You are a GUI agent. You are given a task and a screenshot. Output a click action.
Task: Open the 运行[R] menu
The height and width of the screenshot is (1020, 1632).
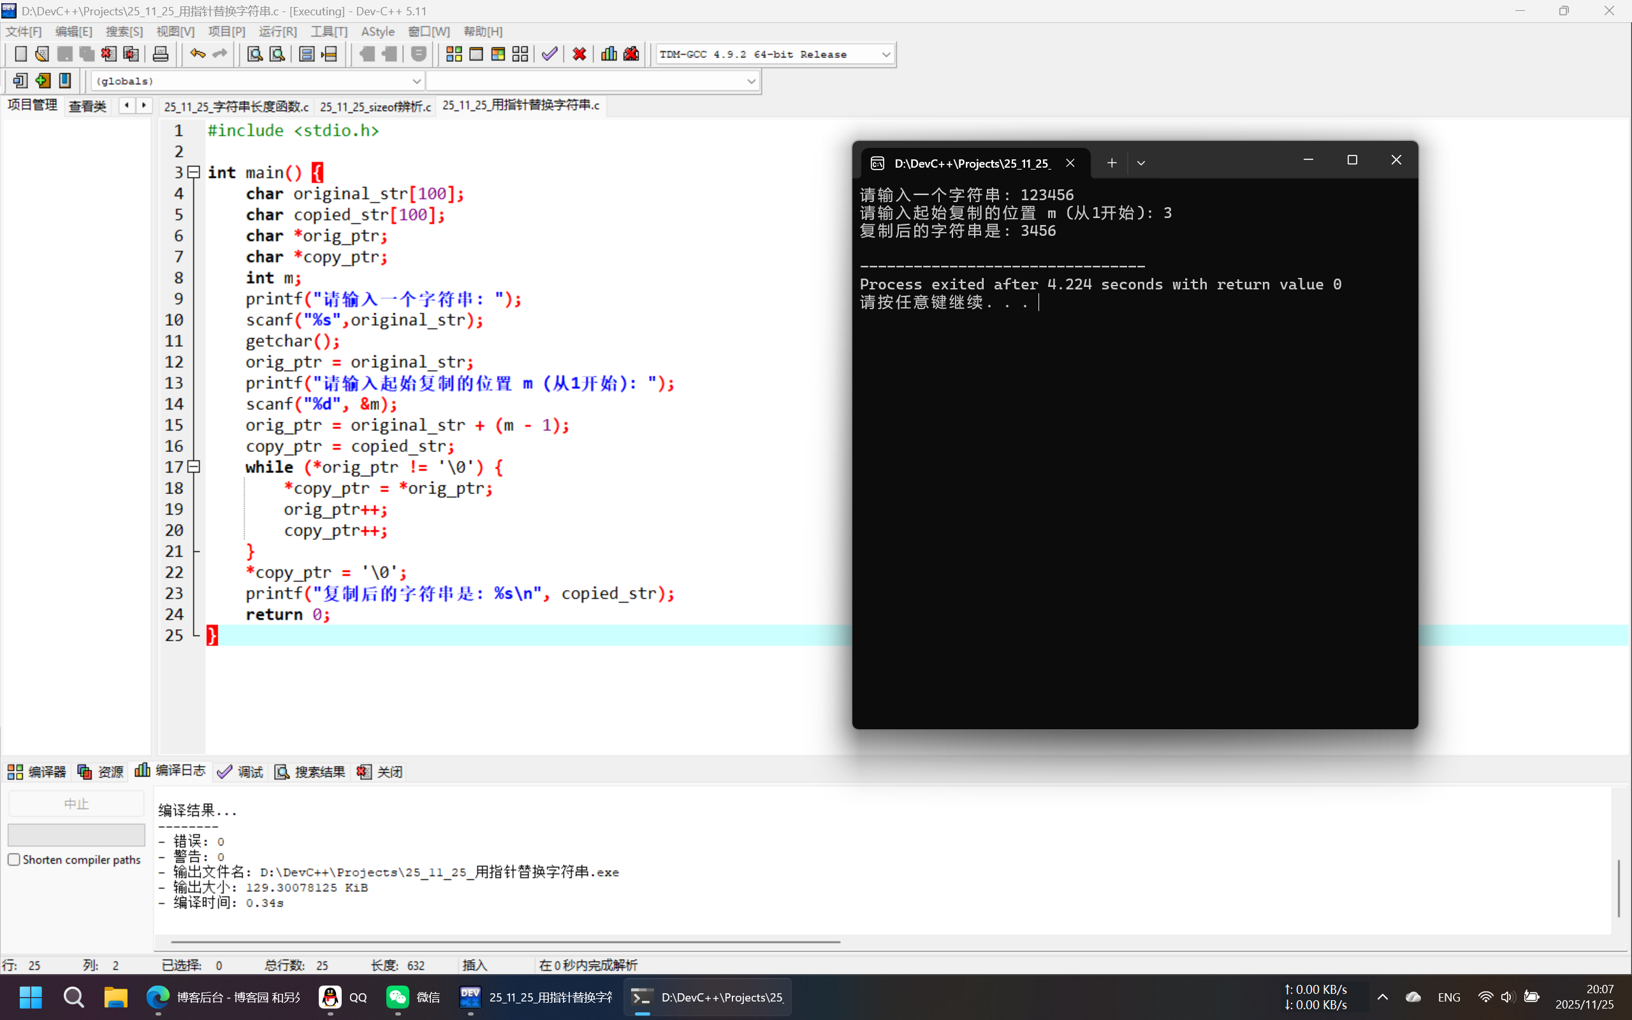(277, 32)
